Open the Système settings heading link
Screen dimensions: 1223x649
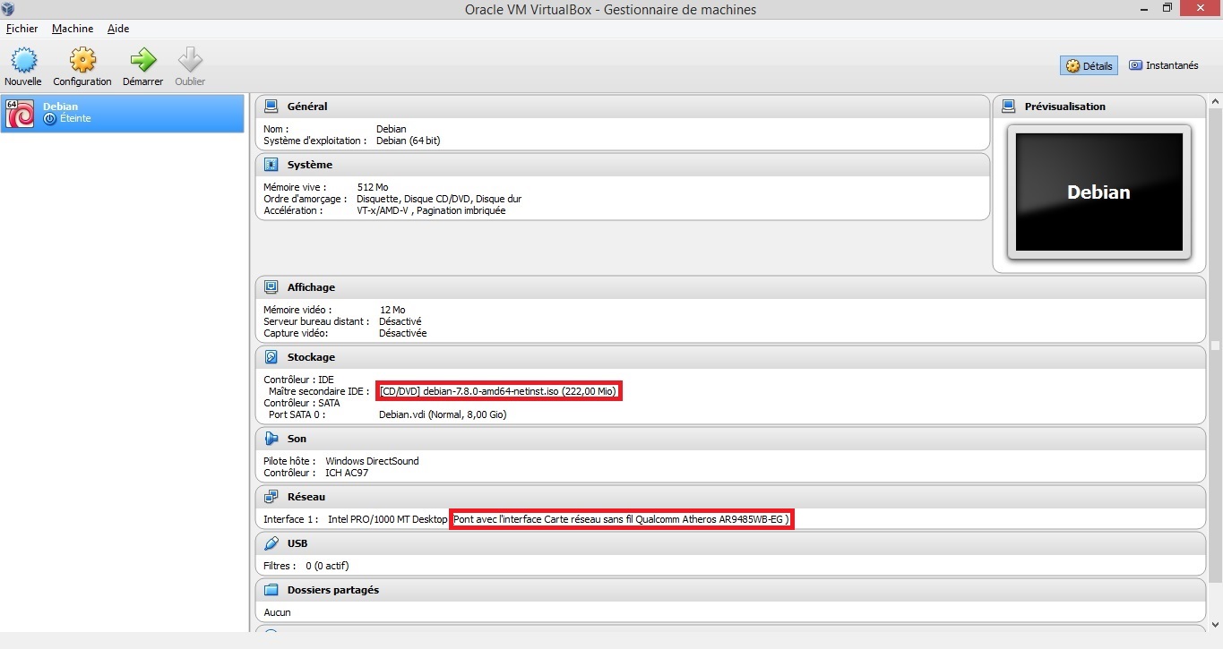coord(310,165)
